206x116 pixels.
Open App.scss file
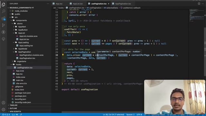(20, 71)
